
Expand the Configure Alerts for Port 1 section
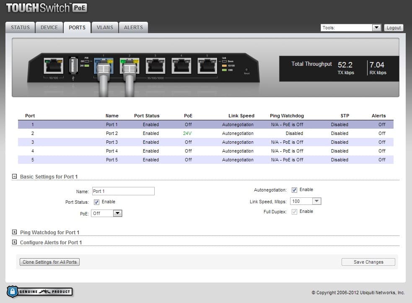(14, 242)
